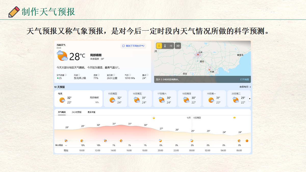Switch to the 更多详情 tab

[x=91, y=112]
